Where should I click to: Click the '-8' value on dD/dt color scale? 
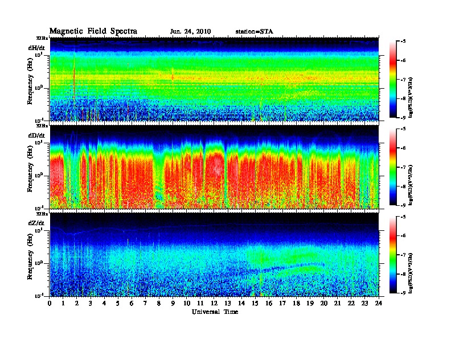tap(403, 187)
